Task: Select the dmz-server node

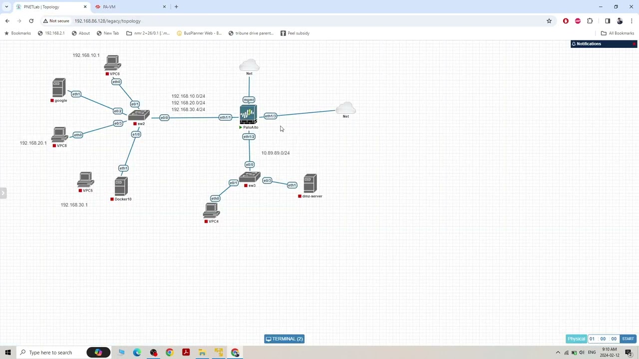Action: click(310, 183)
